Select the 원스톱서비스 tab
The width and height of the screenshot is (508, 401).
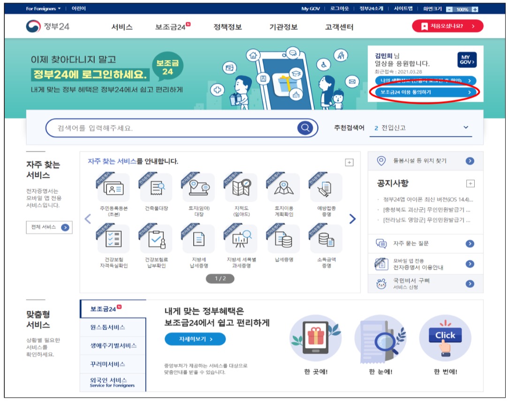pos(113,327)
